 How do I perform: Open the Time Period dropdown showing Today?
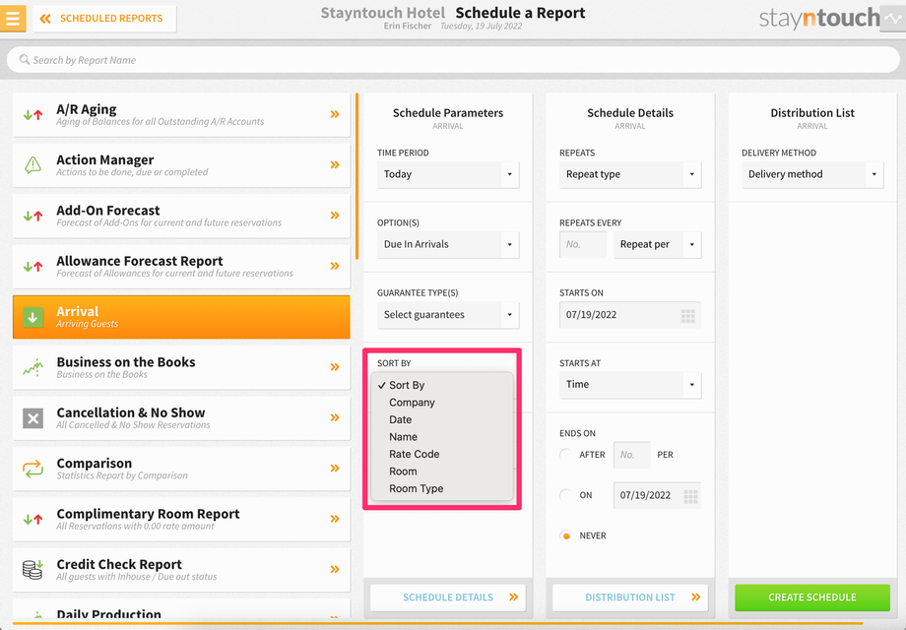[x=448, y=174]
